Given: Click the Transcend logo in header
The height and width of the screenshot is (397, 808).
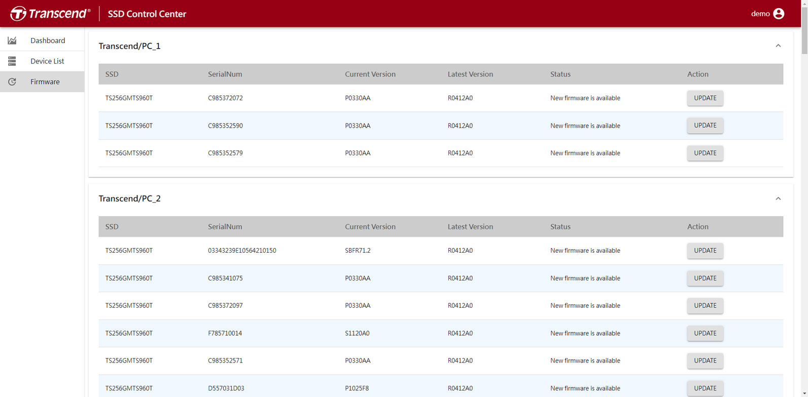Looking at the screenshot, I should (50, 14).
